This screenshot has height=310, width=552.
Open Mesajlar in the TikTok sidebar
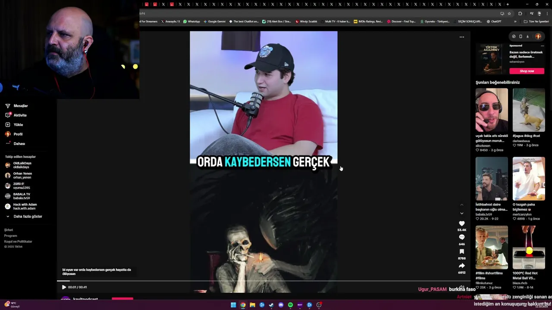(x=16, y=106)
